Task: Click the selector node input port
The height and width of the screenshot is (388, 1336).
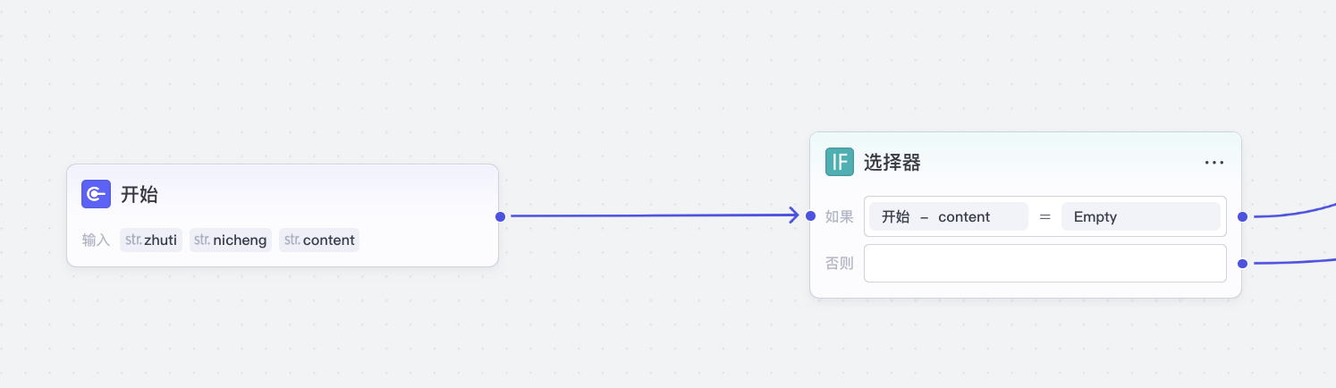Action: (810, 216)
